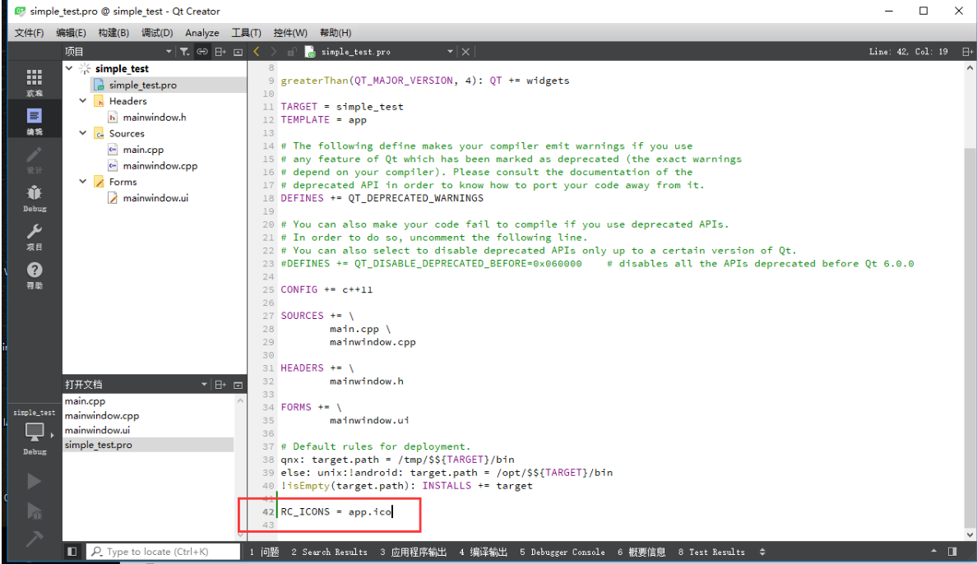Screen dimensions: 977x564
Task: Open Help mode with the question mark icon
Action: 35,275
